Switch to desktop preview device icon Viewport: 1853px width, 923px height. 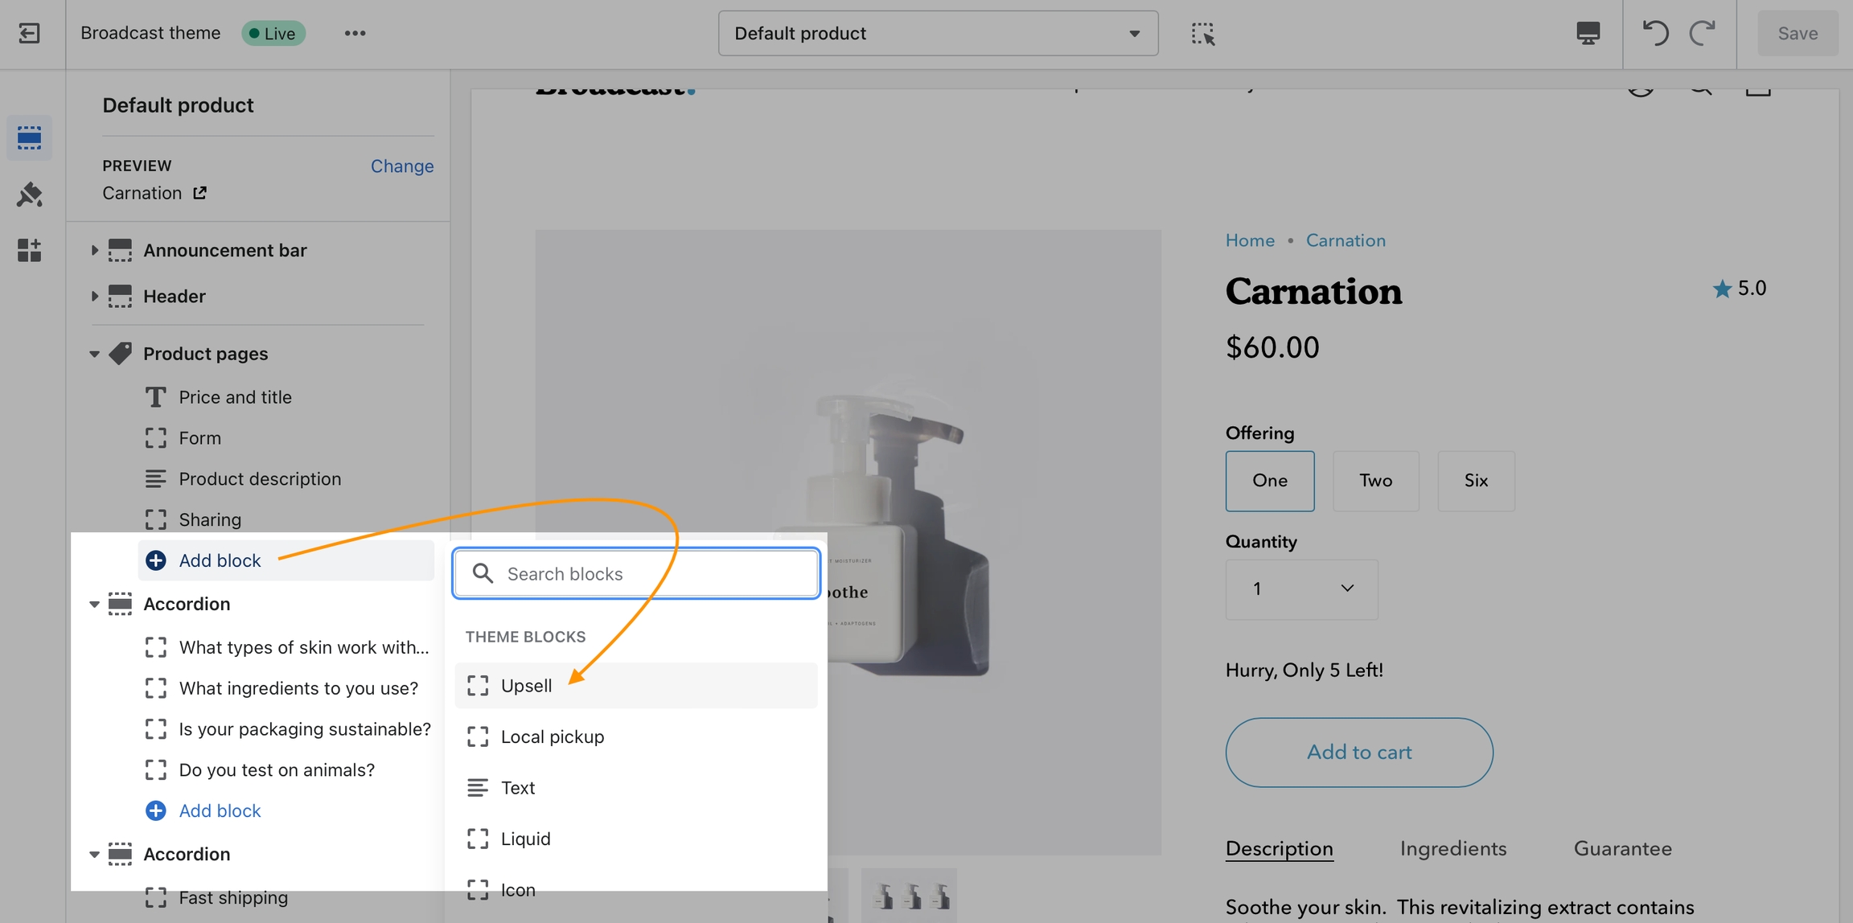click(x=1588, y=33)
